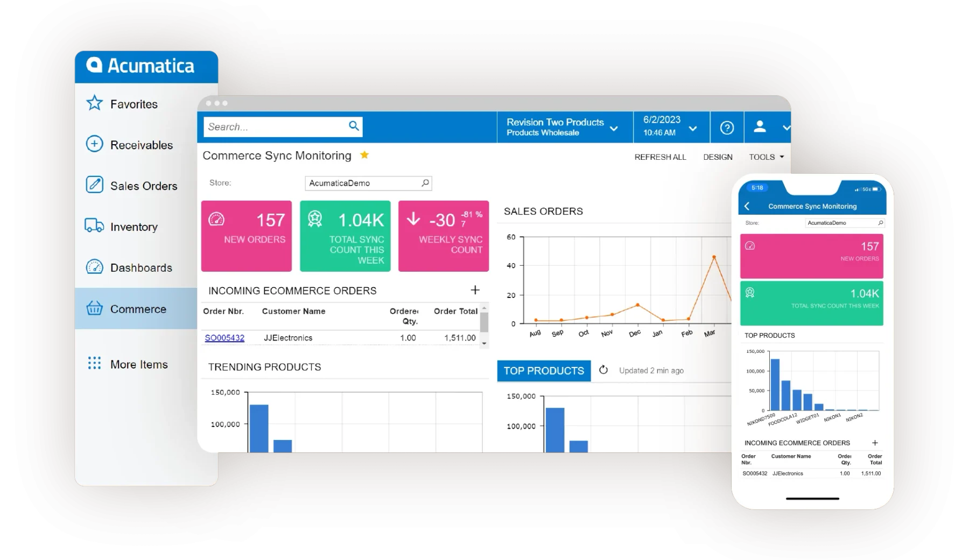
Task: Click the orders table scrollbar down arrow
Action: 484,343
